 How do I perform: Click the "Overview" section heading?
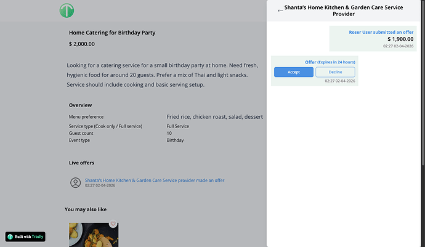tap(80, 105)
